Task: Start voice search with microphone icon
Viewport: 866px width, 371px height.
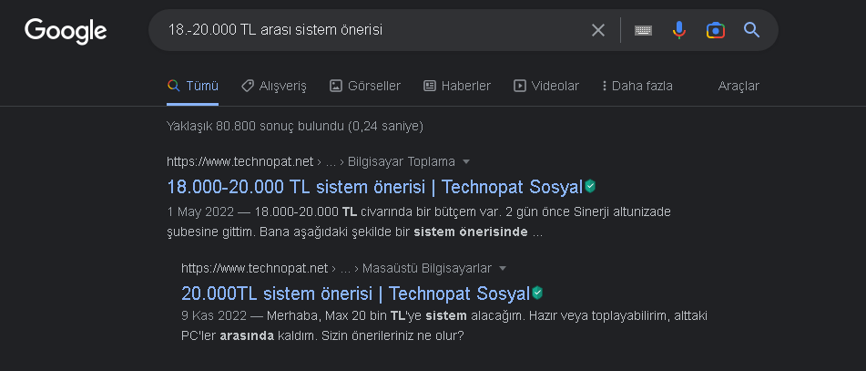Action: tap(678, 30)
